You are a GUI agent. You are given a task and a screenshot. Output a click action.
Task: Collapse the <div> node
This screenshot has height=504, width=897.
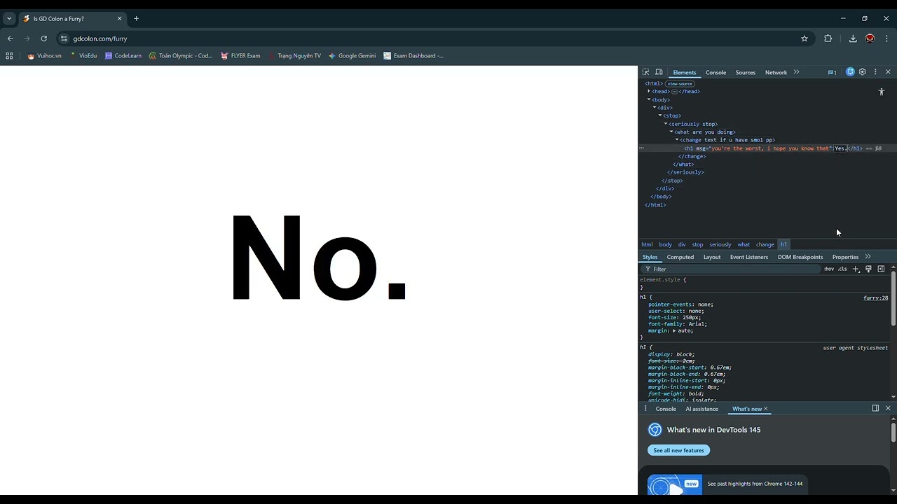[x=655, y=108]
